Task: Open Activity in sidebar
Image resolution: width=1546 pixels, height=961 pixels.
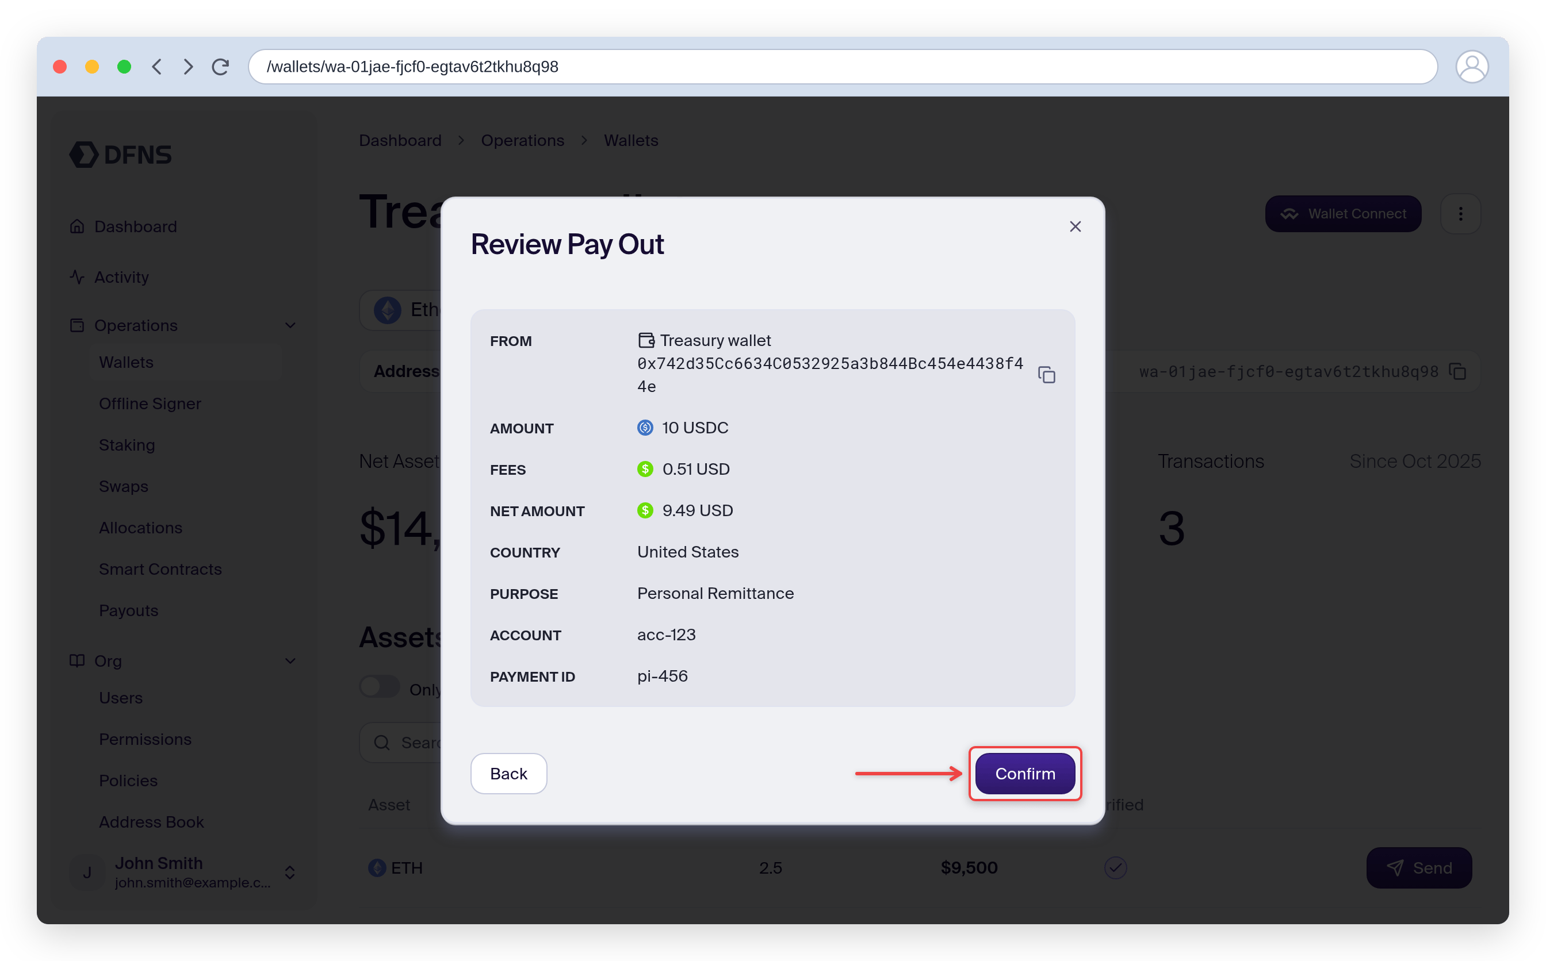Action: coord(121,277)
